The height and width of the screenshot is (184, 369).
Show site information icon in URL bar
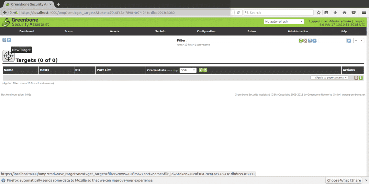click(x=12, y=13)
